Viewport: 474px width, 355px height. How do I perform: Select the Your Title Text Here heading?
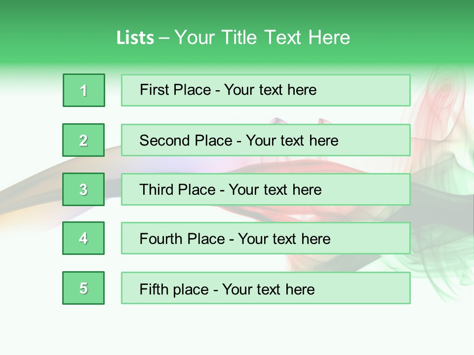coord(262,37)
